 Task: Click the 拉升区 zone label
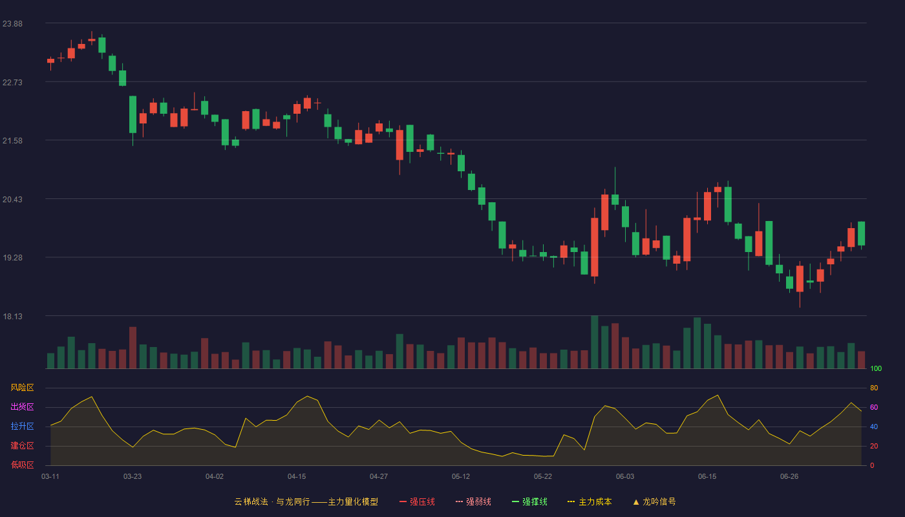click(x=22, y=427)
